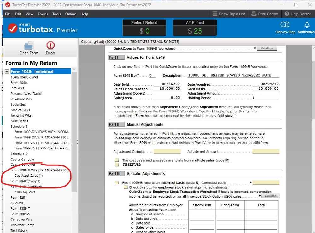The image size is (315, 233).
Task: Open the Errors alert icon
Action: (x=50, y=46)
